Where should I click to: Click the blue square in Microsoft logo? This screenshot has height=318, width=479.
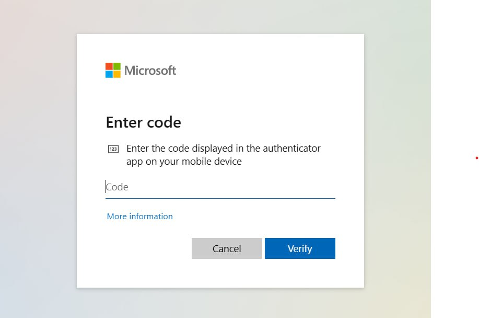[x=109, y=74]
